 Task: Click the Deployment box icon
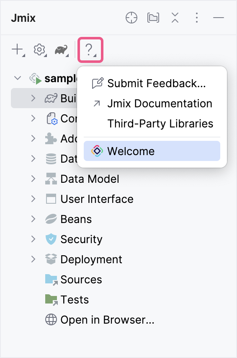tap(51, 259)
